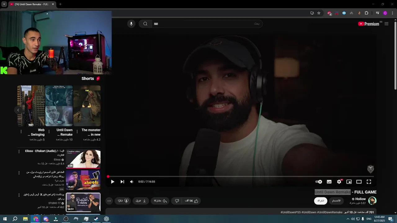Open ChatGPT from the taskbar
397x223 pixels.
pyautogui.click(x=106, y=219)
